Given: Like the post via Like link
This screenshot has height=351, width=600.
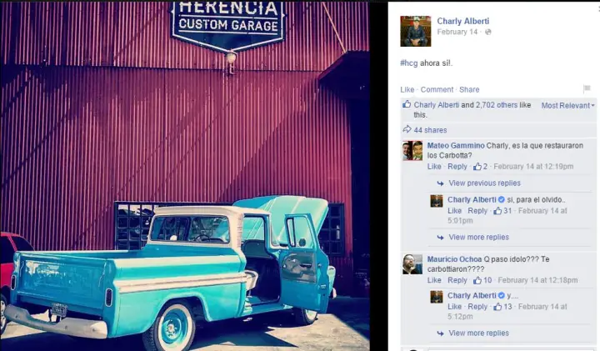Looking at the screenshot, I should pos(407,89).
